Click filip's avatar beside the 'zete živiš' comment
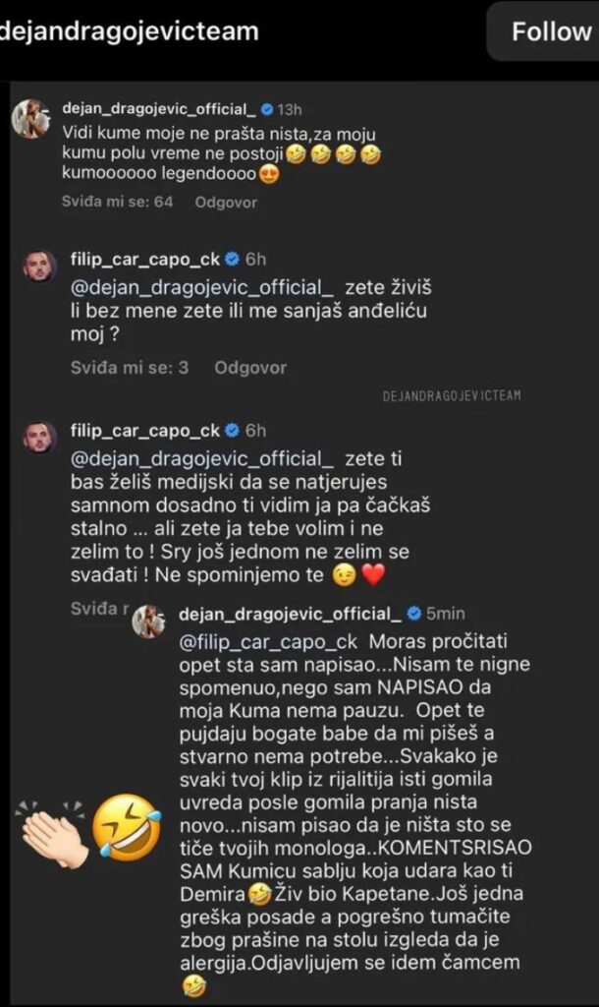Screen dimensions: 599x1007 pyautogui.click(x=38, y=266)
